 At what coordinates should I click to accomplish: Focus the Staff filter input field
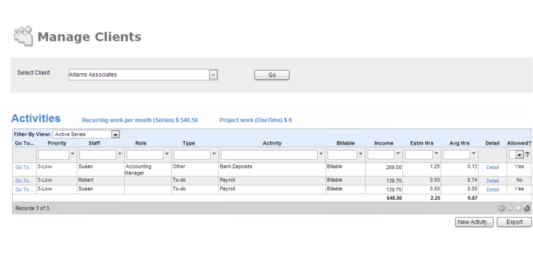(98, 154)
